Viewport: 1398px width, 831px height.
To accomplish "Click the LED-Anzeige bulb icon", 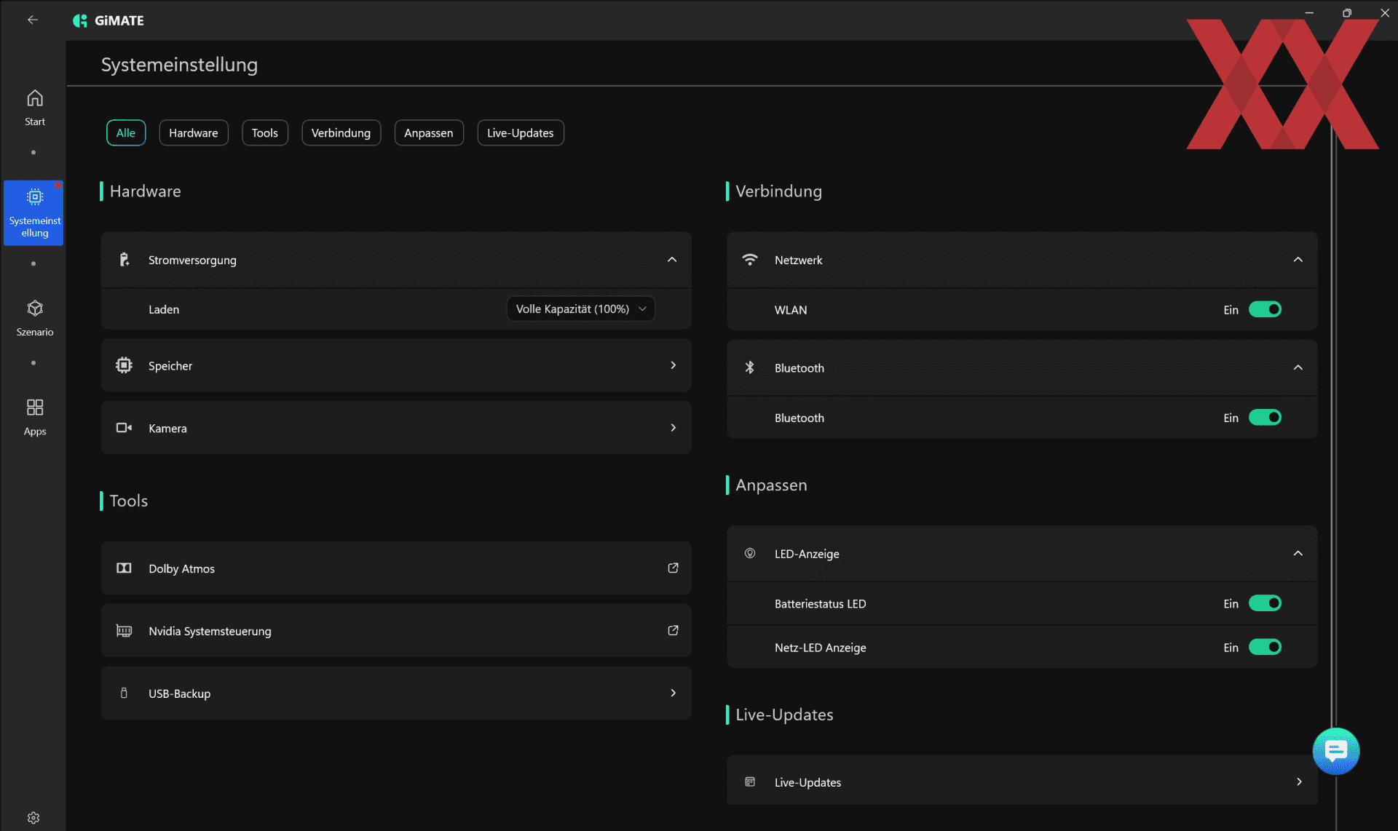I will click(750, 554).
